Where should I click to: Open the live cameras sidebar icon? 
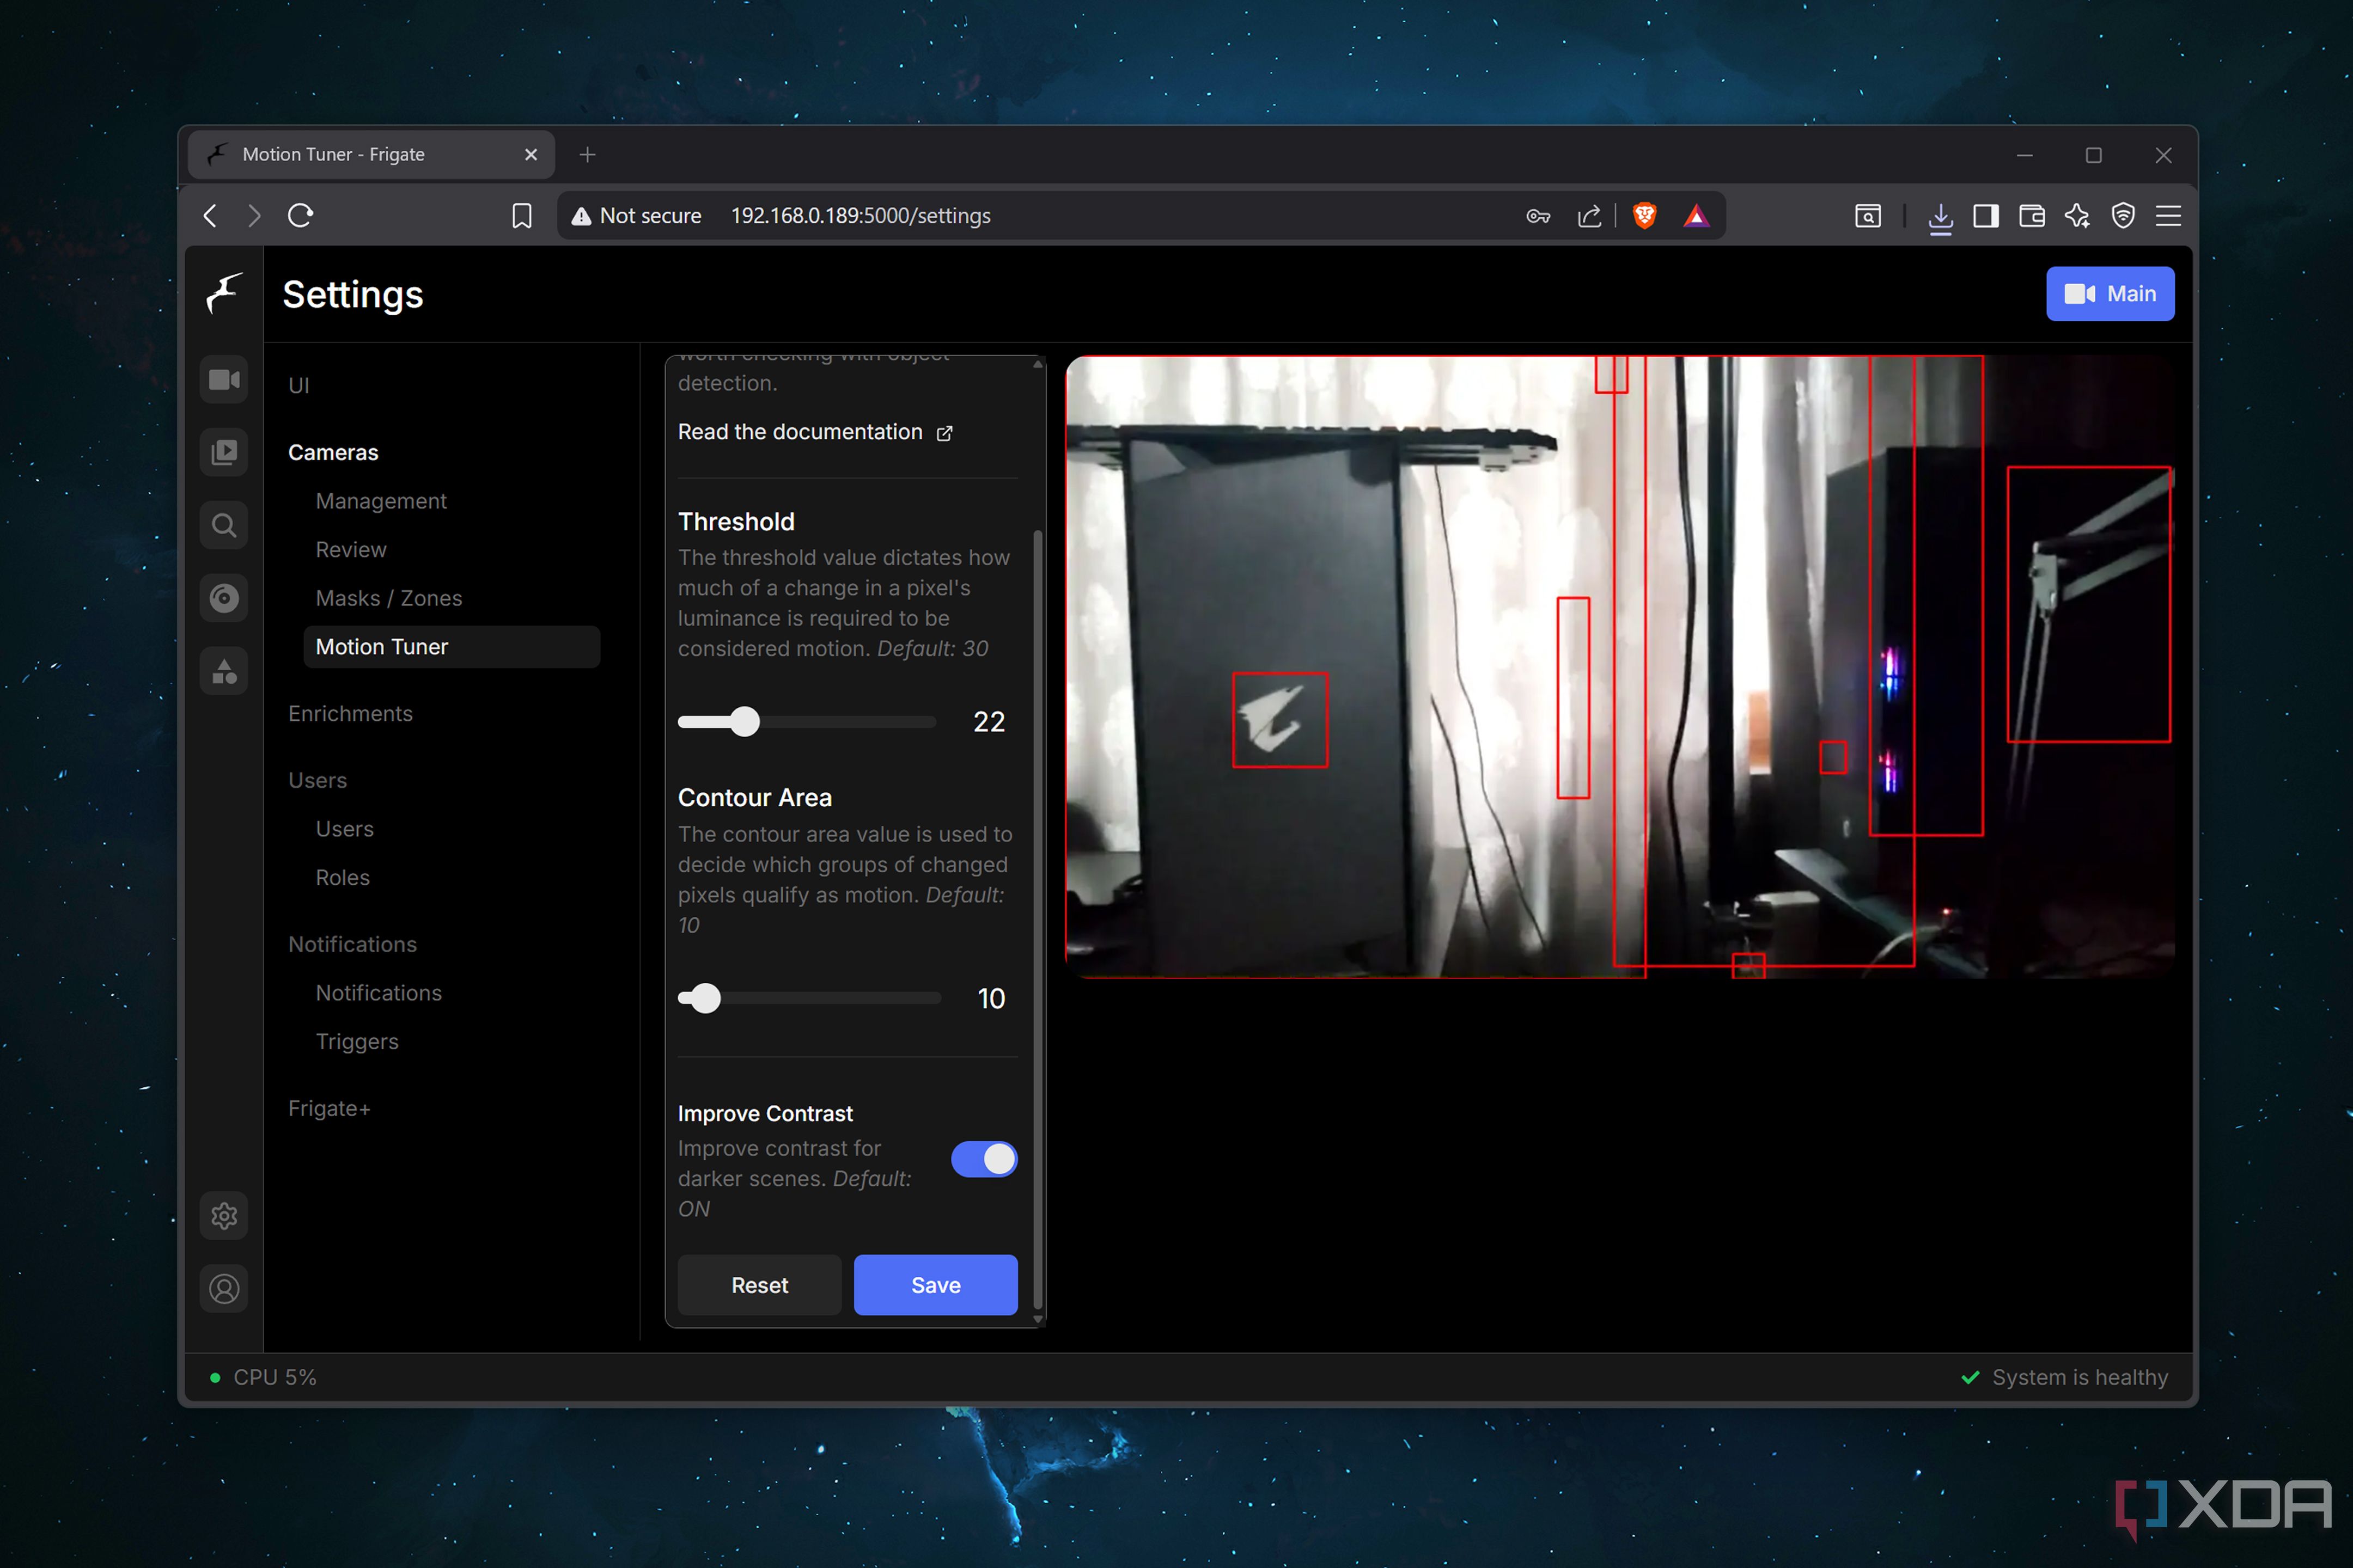pos(224,380)
